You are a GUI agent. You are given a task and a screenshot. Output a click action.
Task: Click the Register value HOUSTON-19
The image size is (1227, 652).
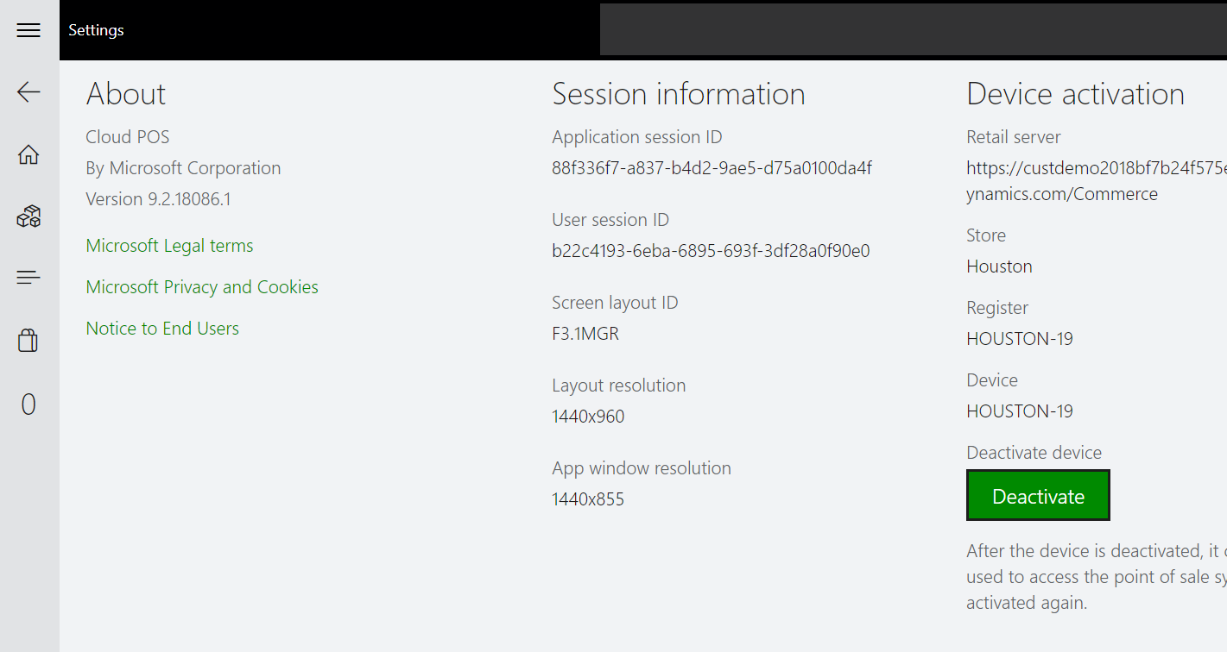(x=1020, y=338)
